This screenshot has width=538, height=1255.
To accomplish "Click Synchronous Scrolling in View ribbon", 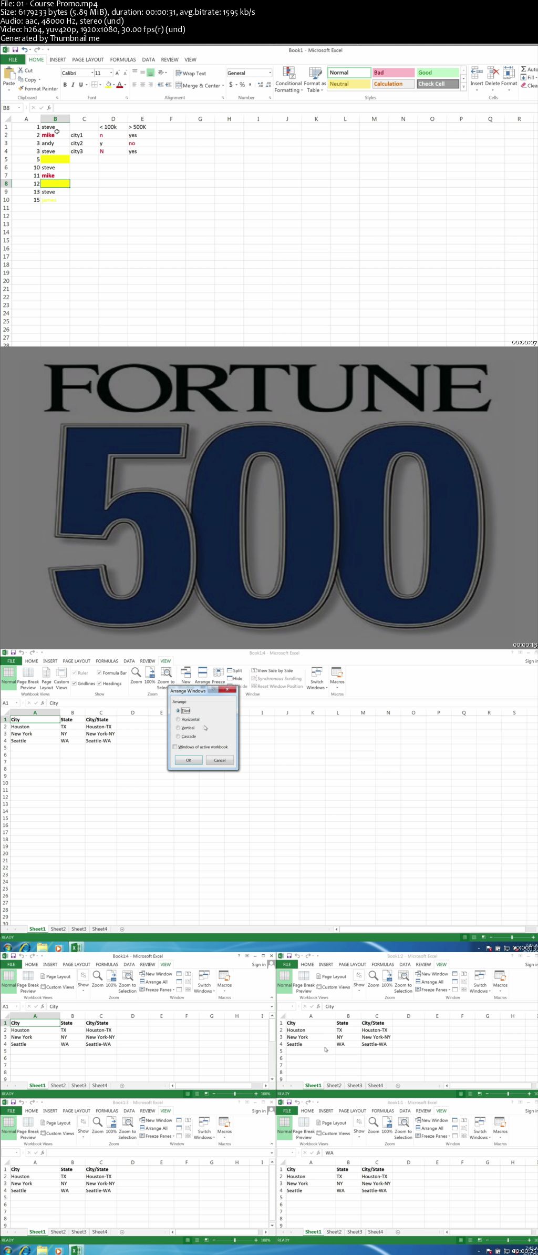I will point(276,678).
